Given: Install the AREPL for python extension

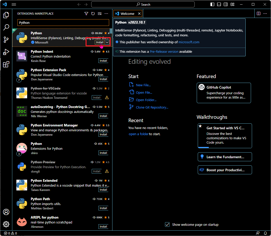Looking at the screenshot, I should [103, 227].
